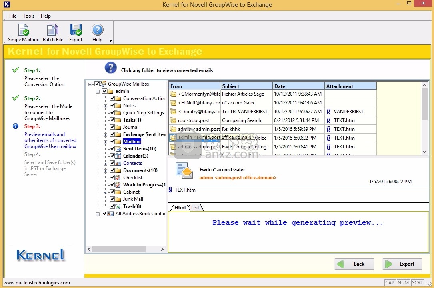Toggle the Tasks(1) checkbox
Viewport: 434px width, 288px height.
[112, 120]
